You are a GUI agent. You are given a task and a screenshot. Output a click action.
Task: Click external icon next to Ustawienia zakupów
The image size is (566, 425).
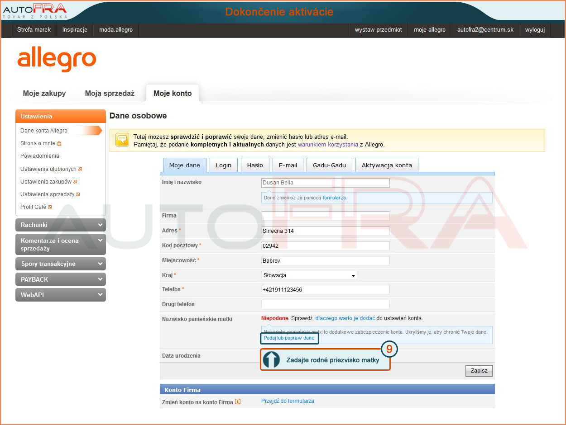click(x=75, y=182)
